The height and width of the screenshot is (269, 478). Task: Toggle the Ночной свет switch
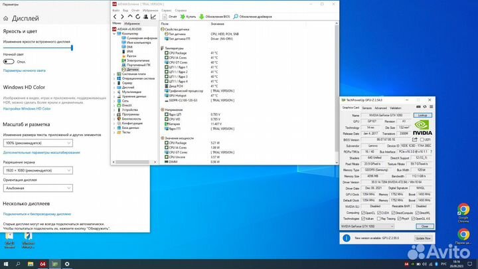(9, 62)
